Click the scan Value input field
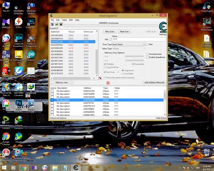Image resolution: width=214 pixels, height=171 pixels. [139, 39]
